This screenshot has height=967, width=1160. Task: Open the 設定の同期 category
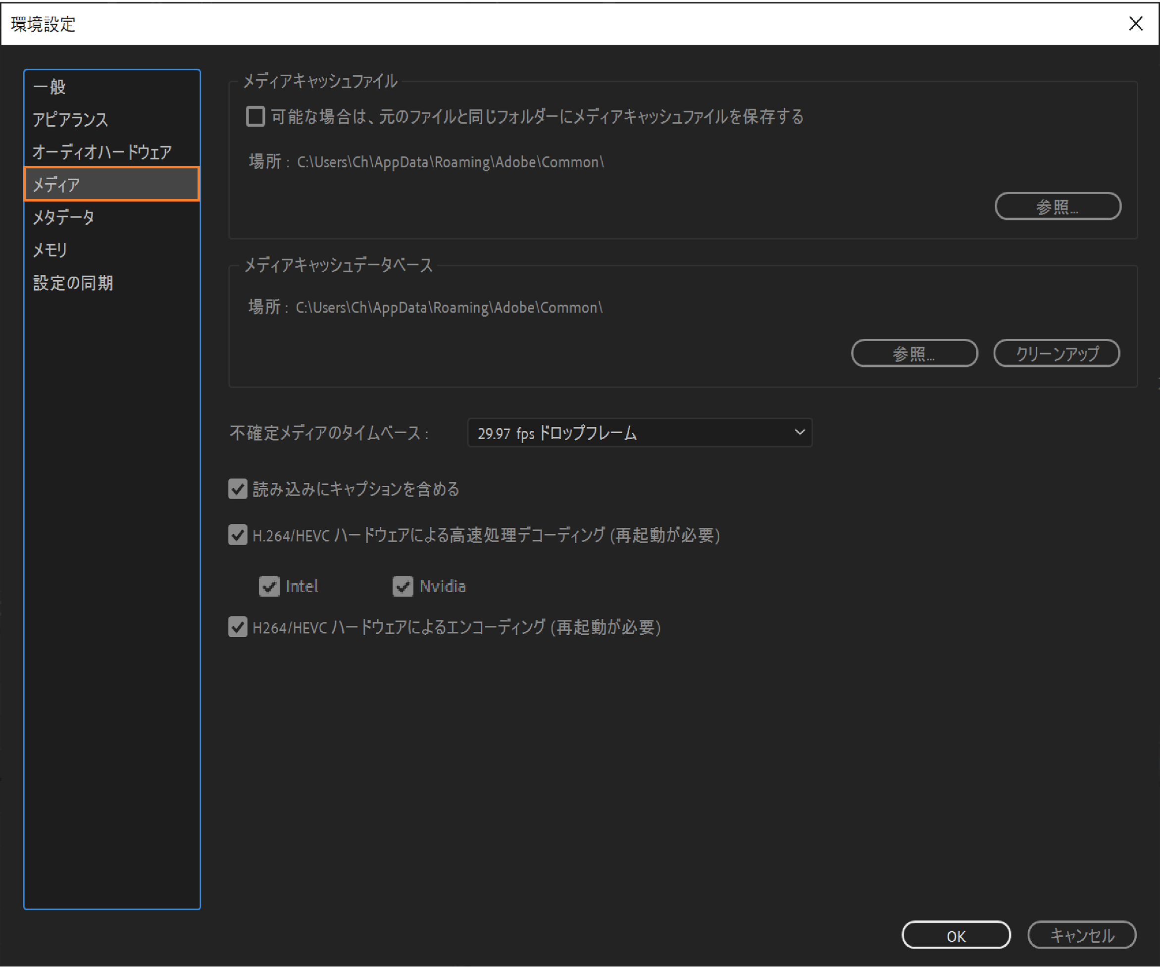[x=73, y=283]
